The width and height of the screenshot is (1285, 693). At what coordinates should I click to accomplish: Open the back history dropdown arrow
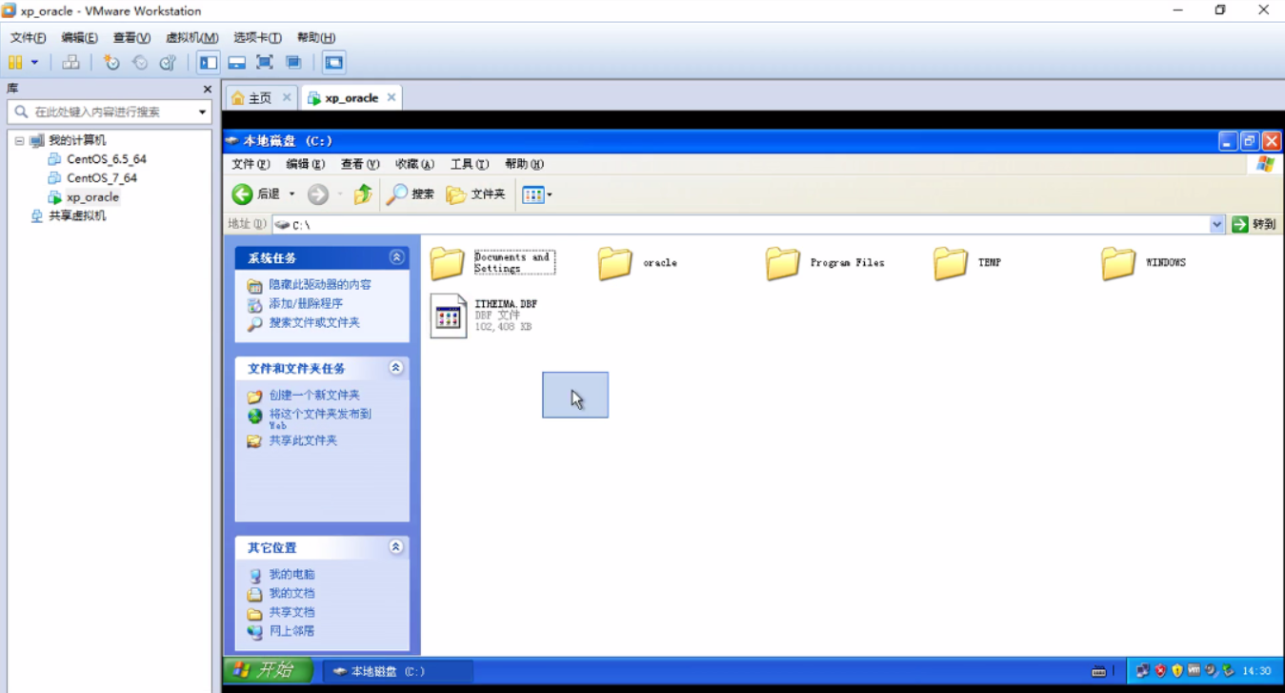tap(291, 194)
